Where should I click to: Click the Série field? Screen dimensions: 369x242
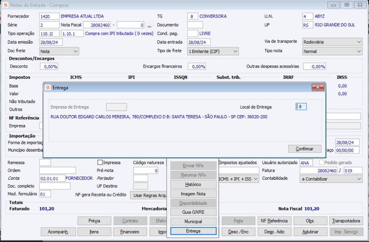pyautogui.click(x=49, y=25)
